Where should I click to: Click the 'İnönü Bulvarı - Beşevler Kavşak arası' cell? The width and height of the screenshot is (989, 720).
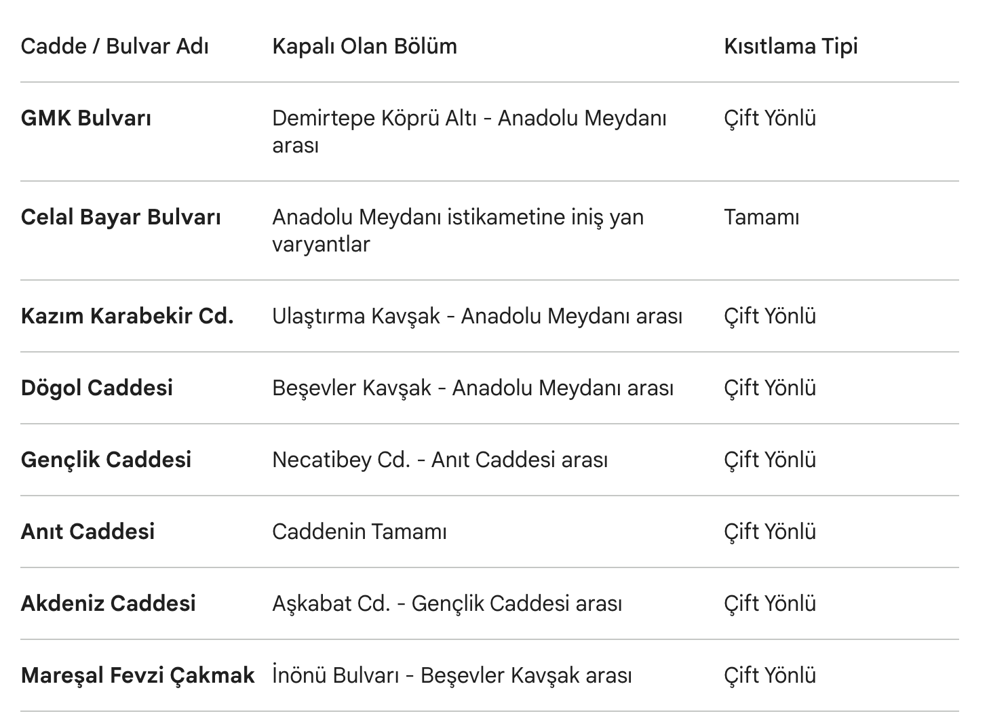(x=452, y=675)
